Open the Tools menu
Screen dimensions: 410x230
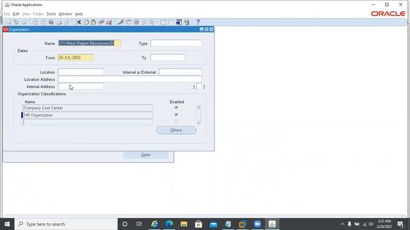pos(51,14)
